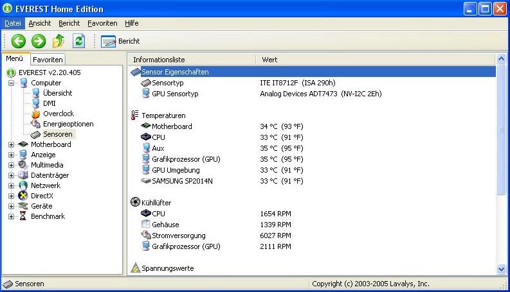Expand the Motherboard tree node
510x292 pixels.
tap(12, 144)
